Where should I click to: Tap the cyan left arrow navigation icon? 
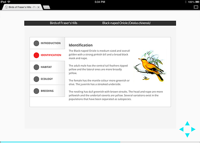tap(181, 129)
